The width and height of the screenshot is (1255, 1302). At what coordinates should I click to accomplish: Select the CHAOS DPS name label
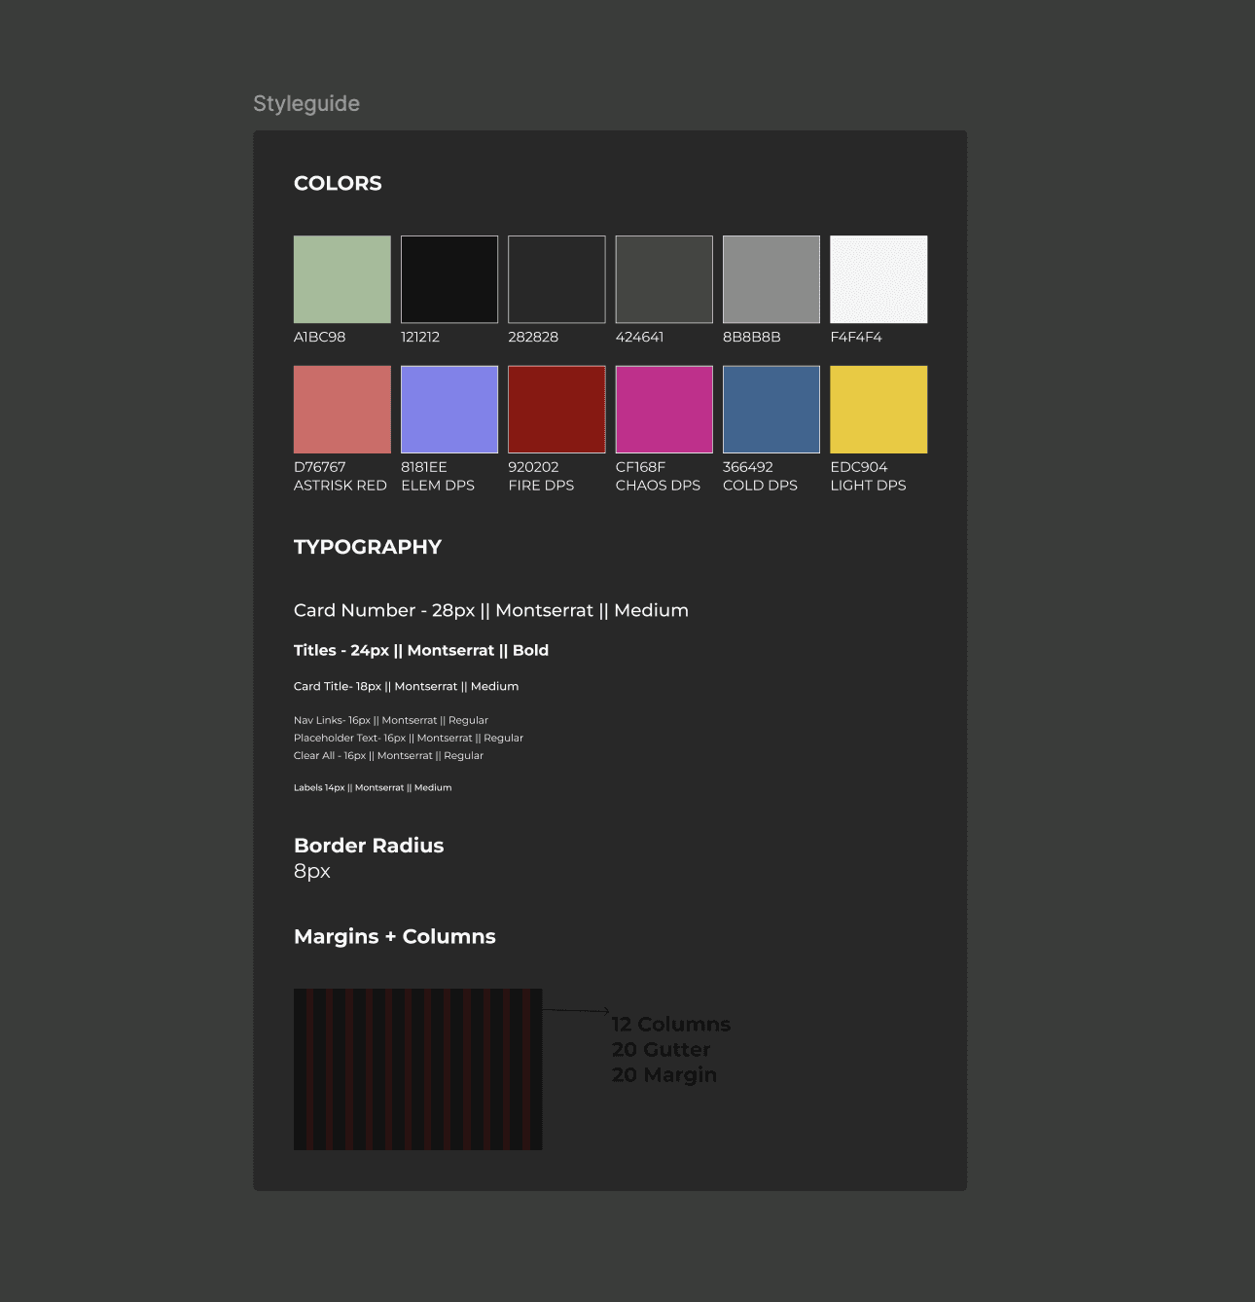point(658,486)
